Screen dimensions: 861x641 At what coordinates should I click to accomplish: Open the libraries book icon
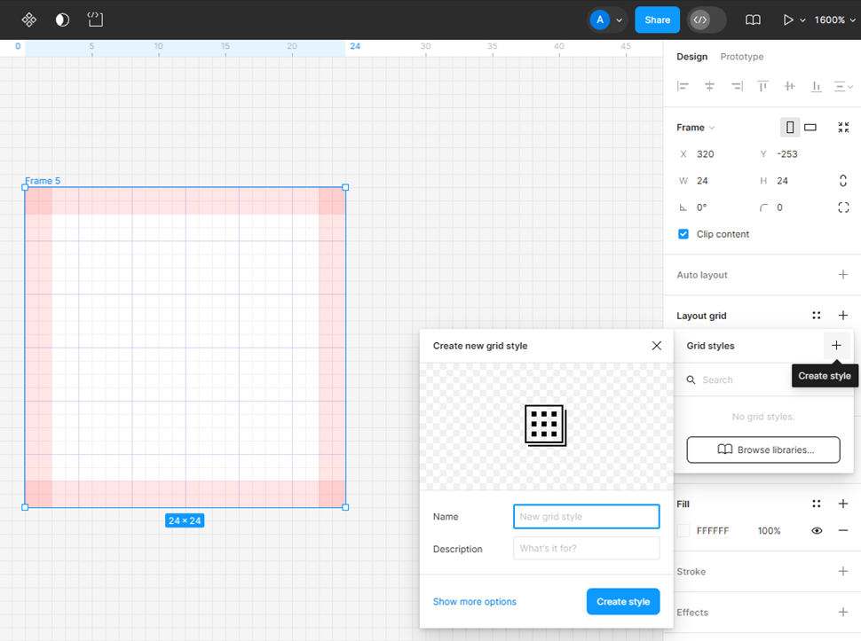753,20
